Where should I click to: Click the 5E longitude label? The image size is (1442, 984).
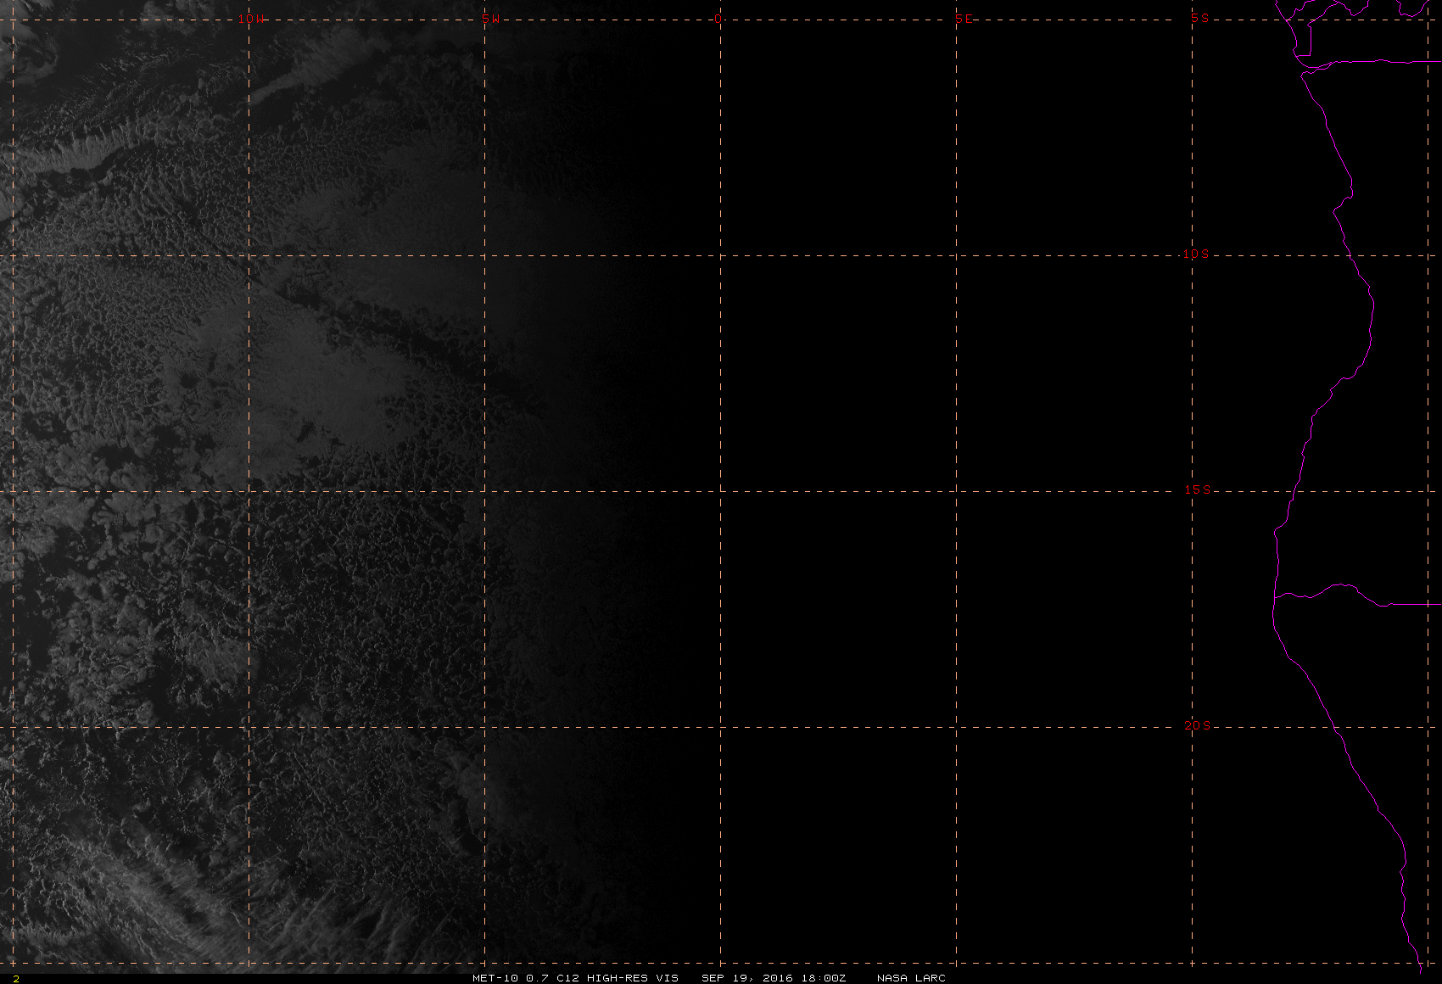pos(964,19)
